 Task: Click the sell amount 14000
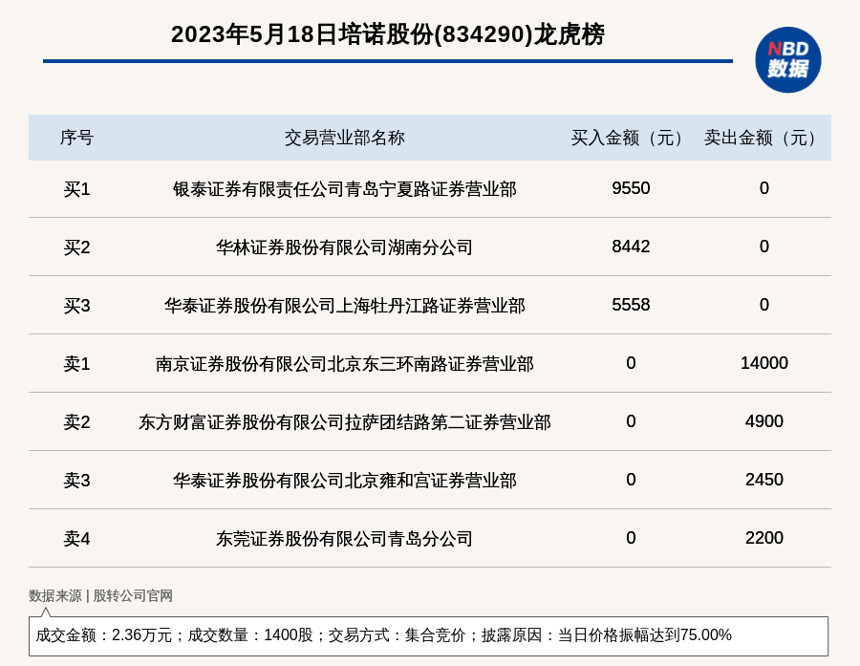tap(764, 363)
